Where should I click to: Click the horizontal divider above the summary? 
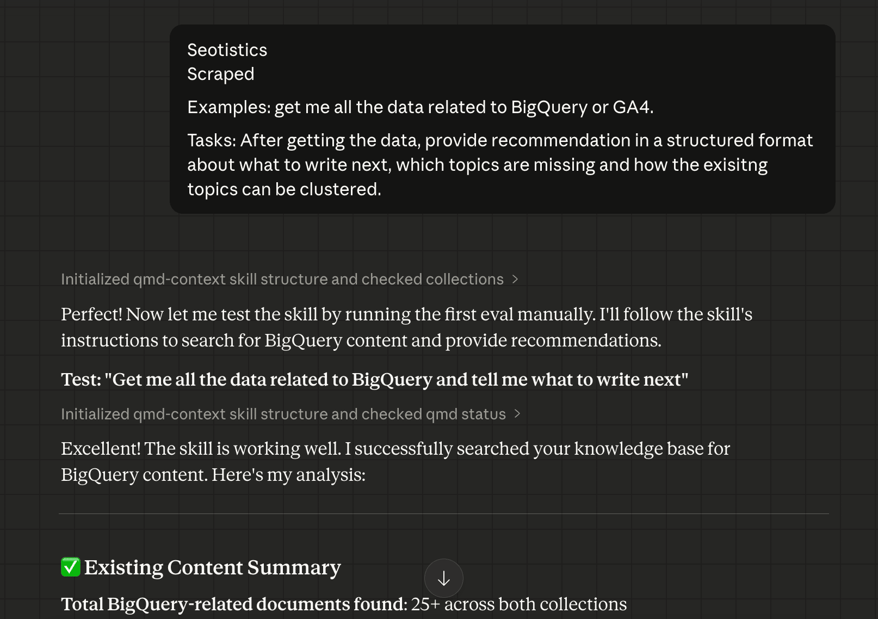click(x=443, y=513)
